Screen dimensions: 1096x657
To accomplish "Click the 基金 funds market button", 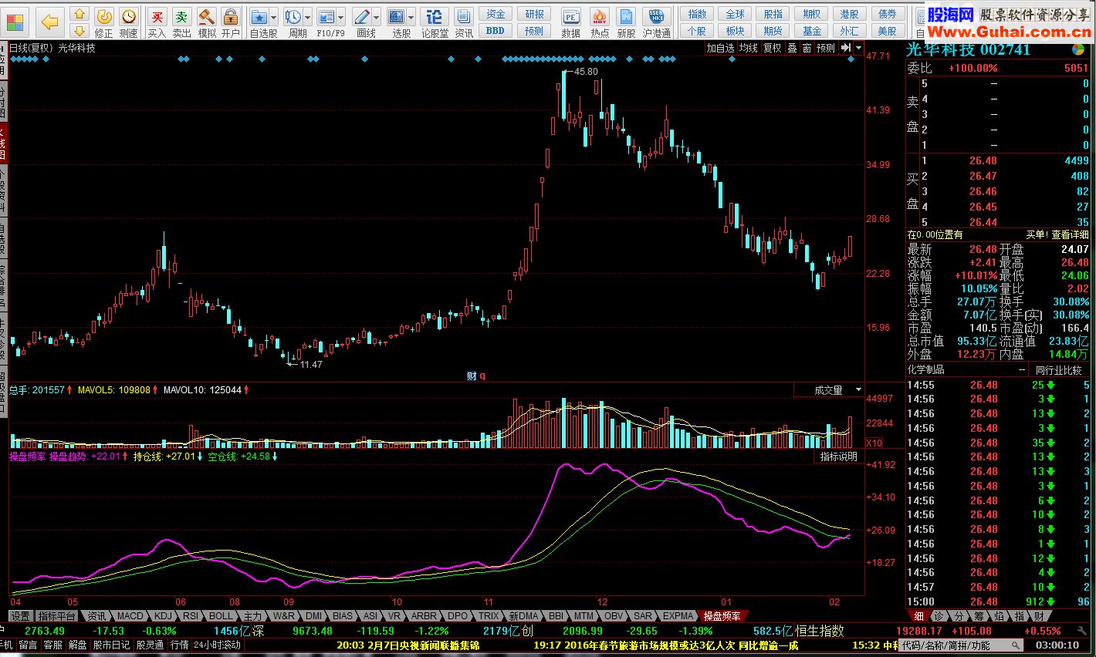I will (x=812, y=31).
